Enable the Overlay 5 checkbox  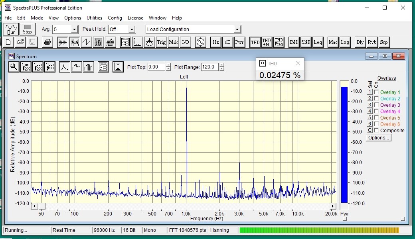click(376, 118)
